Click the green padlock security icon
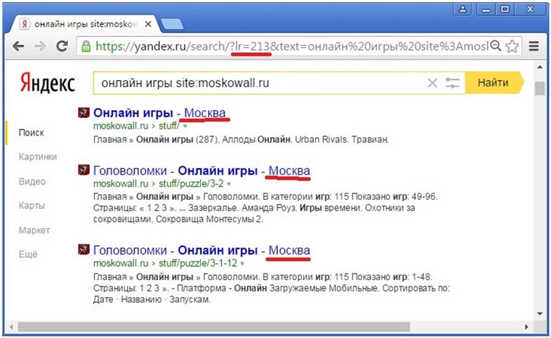The width and height of the screenshot is (551, 338). point(86,46)
